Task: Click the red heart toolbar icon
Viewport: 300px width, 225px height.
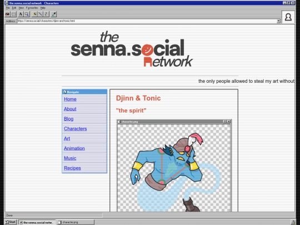Action: tap(7, 14)
